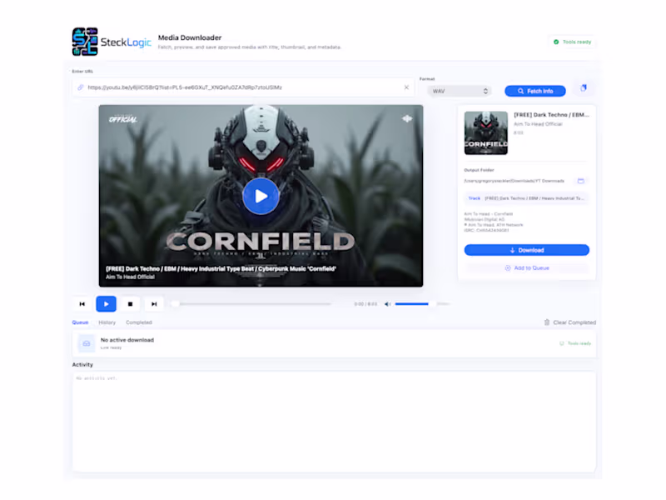Click Add to Queue
This screenshot has width=666, height=500.
pyautogui.click(x=527, y=267)
